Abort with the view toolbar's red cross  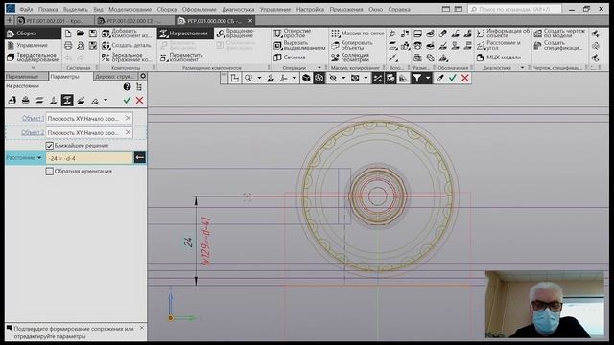(x=464, y=79)
